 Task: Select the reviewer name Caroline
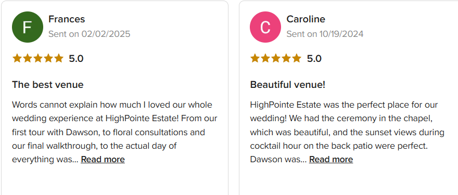(306, 19)
